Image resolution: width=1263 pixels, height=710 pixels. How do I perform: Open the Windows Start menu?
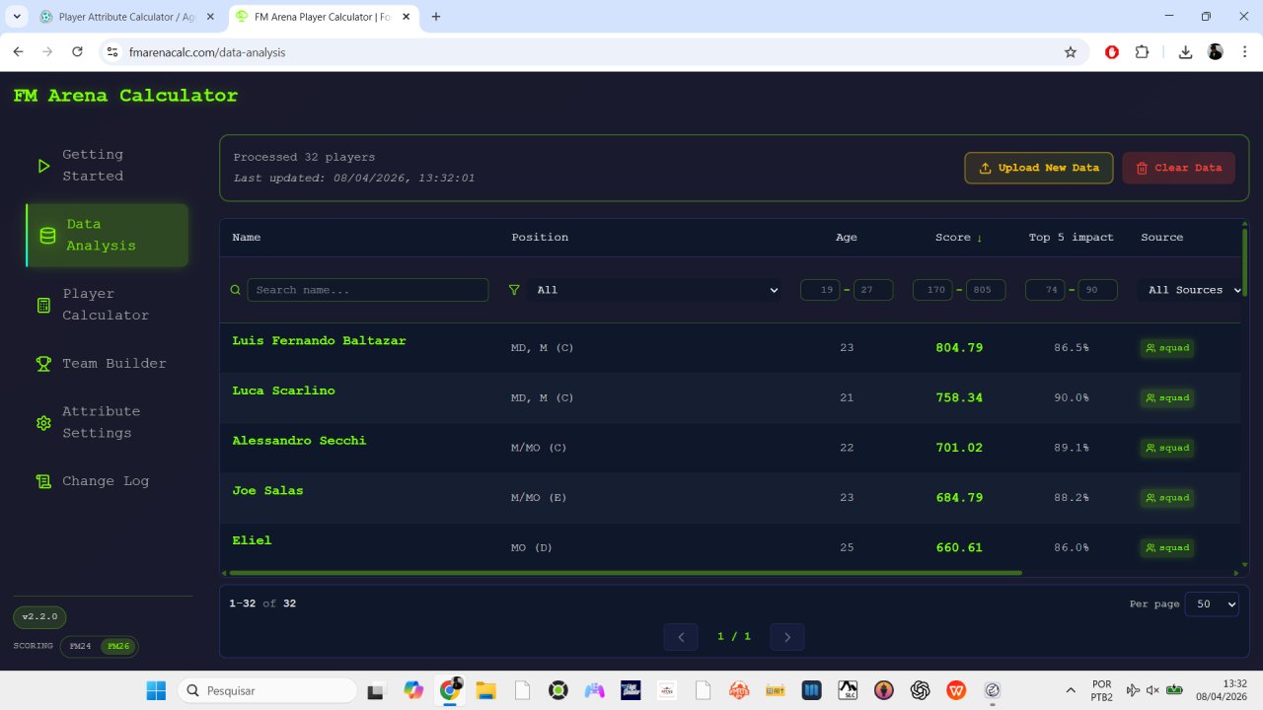(x=157, y=690)
